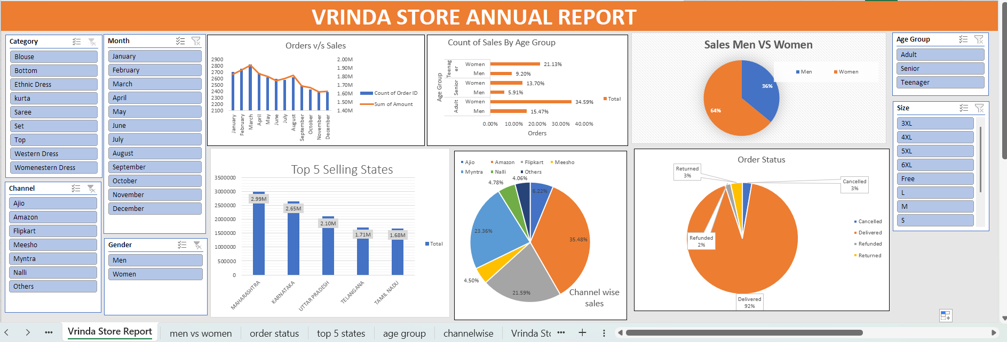Click Delivered 92% data label
Image resolution: width=1007 pixels, height=342 pixels.
[750, 302]
